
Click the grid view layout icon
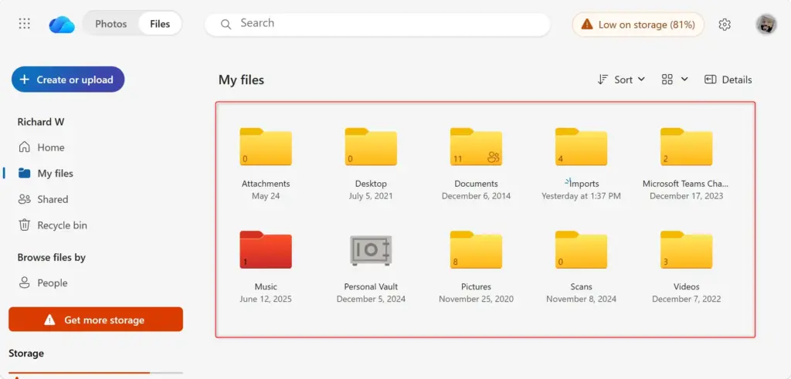pyautogui.click(x=667, y=80)
